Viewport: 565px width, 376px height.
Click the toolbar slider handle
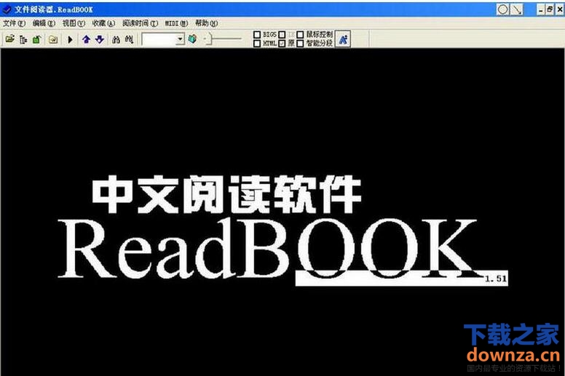tap(205, 39)
